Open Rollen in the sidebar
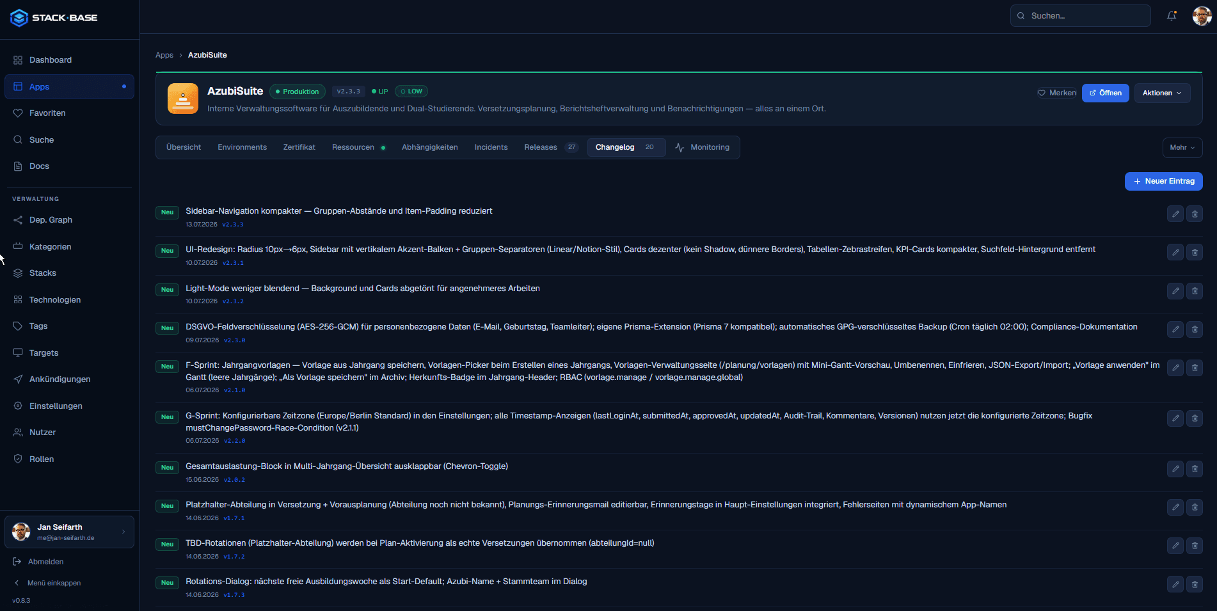Image resolution: width=1217 pixels, height=611 pixels. tap(69, 459)
